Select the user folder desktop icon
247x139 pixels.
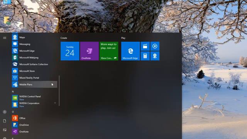7,22
